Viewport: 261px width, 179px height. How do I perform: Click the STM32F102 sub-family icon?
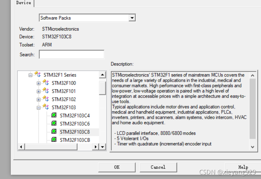46,99
